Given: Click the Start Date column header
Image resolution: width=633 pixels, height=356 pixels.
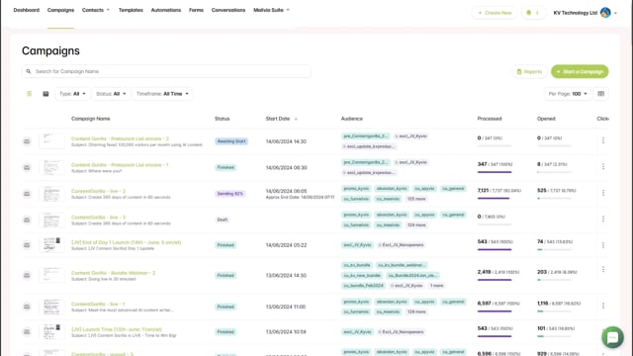Looking at the screenshot, I should point(278,119).
